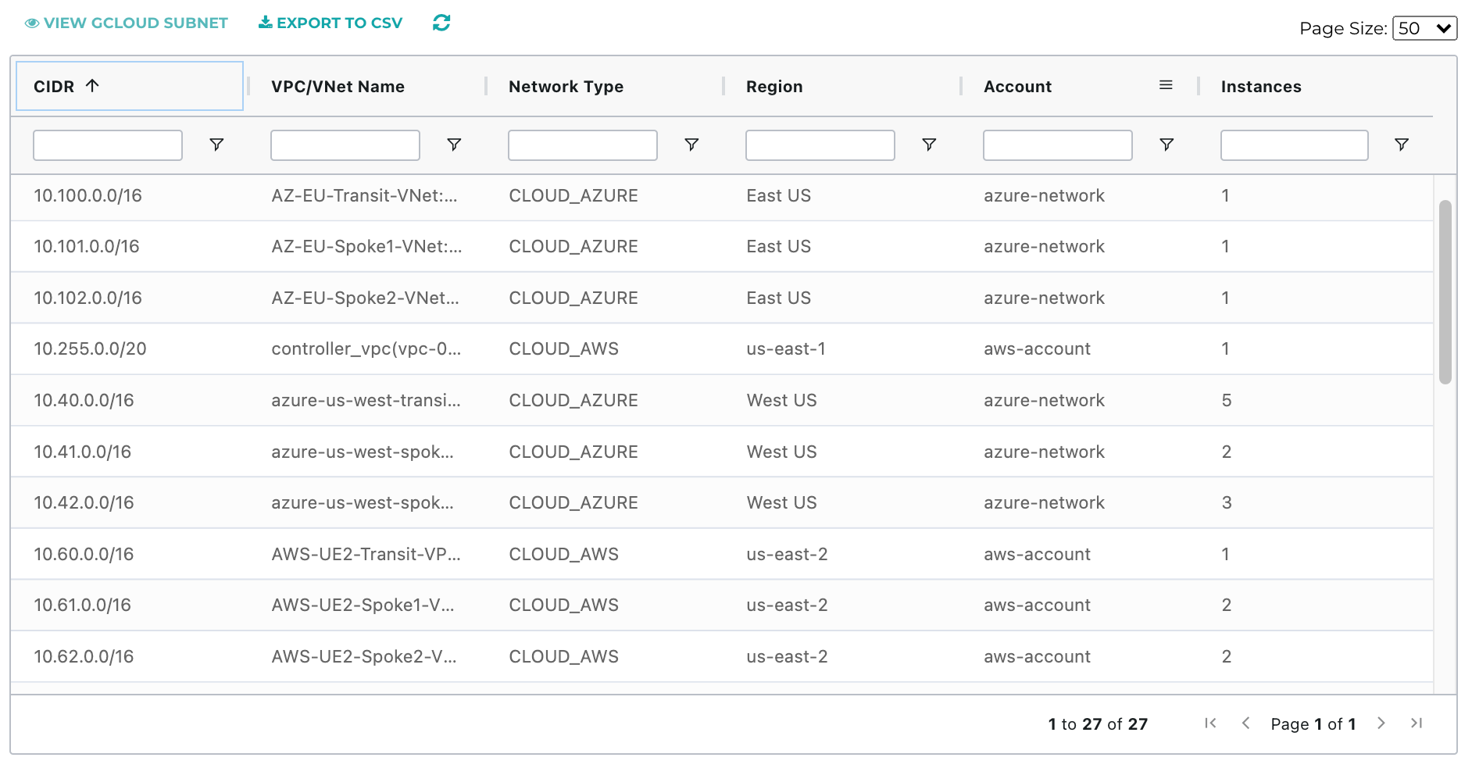1472x761 pixels.
Task: Click the refresh icon in the toolbar
Action: 441,23
